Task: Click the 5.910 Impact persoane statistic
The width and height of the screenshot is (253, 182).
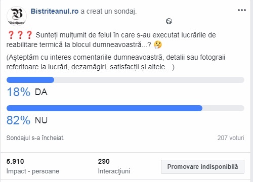Action: click(33, 166)
